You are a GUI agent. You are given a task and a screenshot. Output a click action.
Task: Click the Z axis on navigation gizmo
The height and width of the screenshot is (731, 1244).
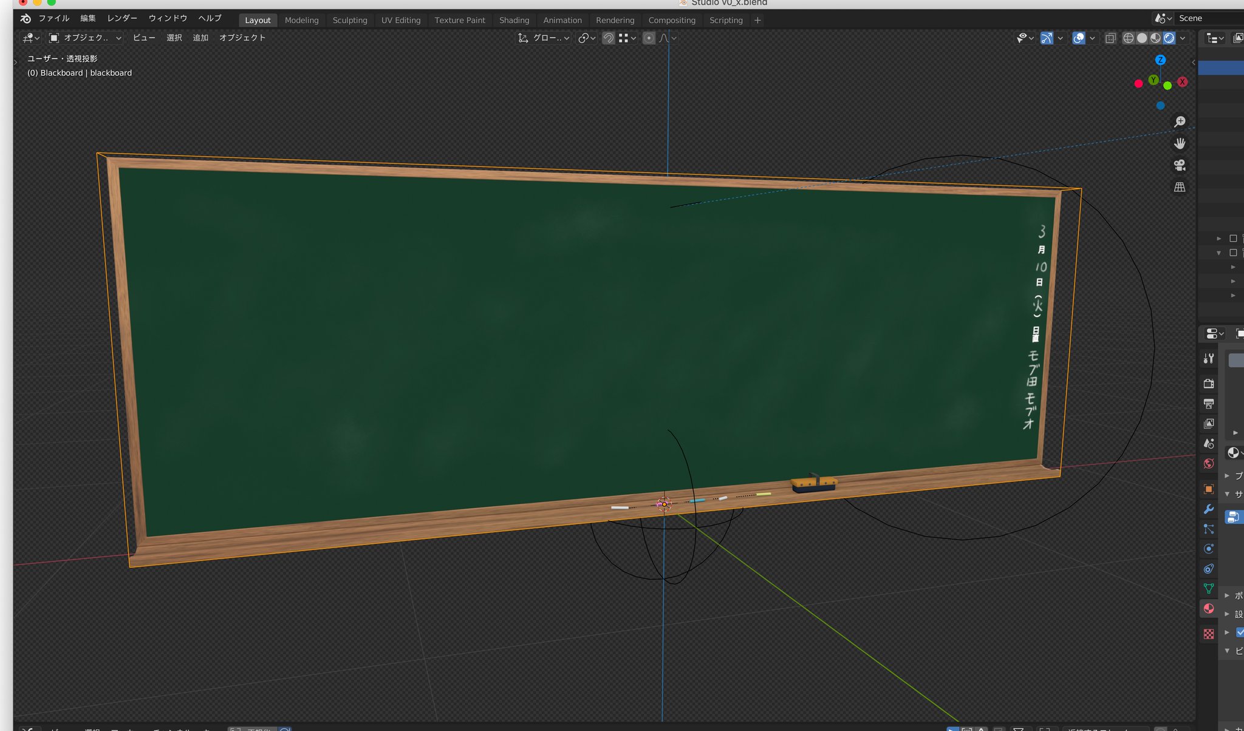coord(1160,60)
